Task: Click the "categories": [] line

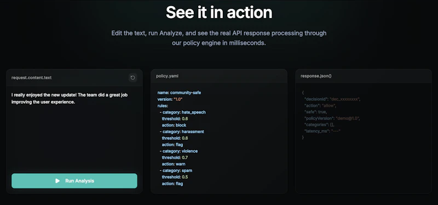Action: click(x=319, y=125)
